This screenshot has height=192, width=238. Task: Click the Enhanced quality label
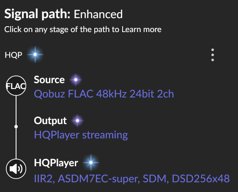pyautogui.click(x=98, y=14)
